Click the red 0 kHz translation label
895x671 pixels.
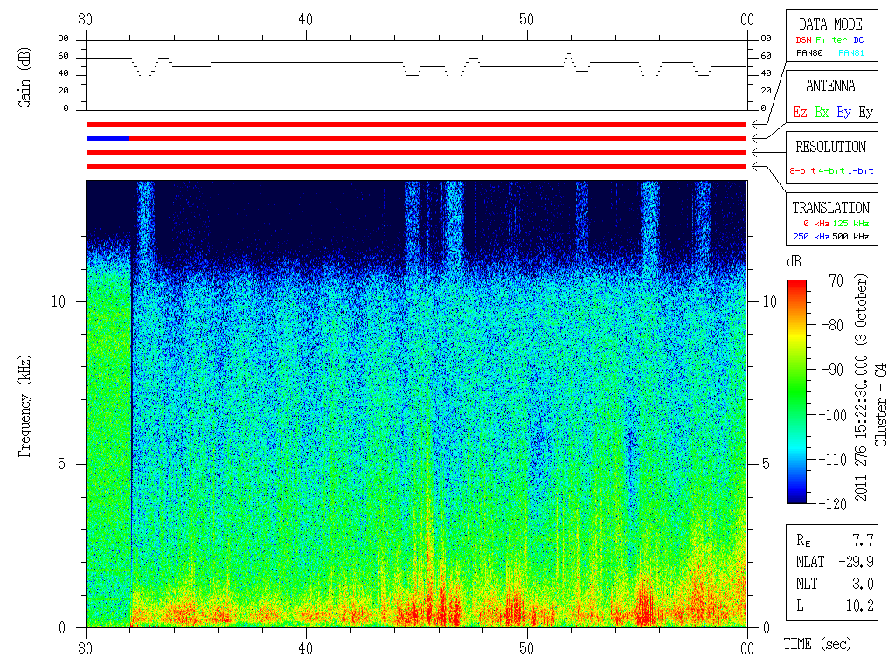[815, 223]
